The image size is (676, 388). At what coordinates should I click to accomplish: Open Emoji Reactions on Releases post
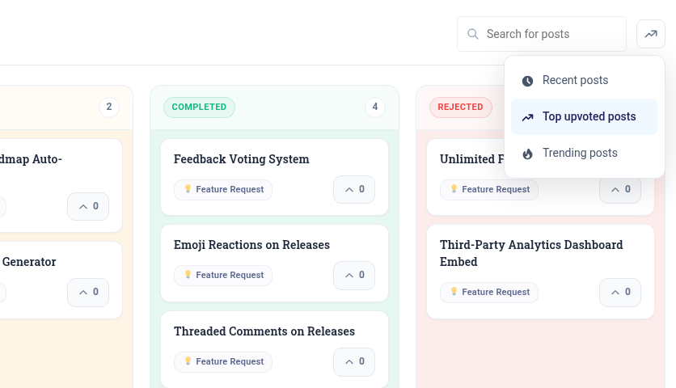(x=251, y=245)
